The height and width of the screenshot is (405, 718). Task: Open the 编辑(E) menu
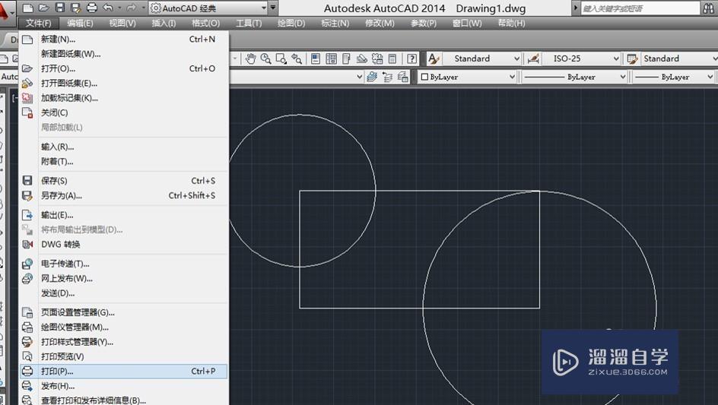pyautogui.click(x=80, y=23)
